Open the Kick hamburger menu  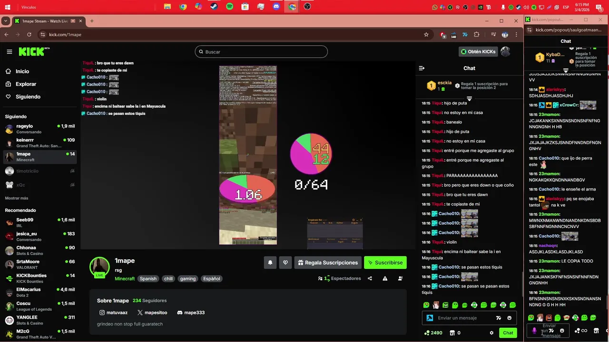[x=10, y=52]
